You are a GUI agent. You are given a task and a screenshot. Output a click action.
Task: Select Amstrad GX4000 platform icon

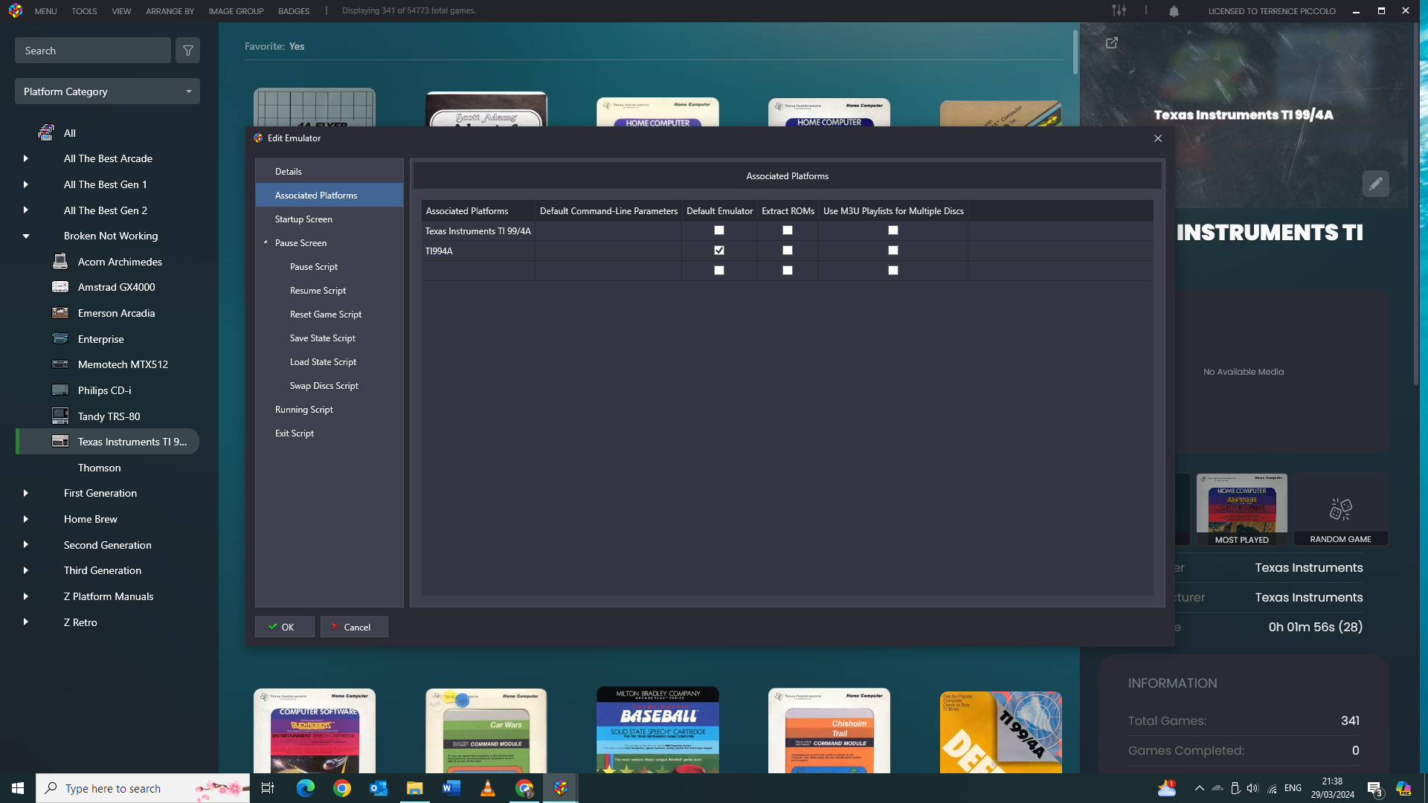pos(60,287)
